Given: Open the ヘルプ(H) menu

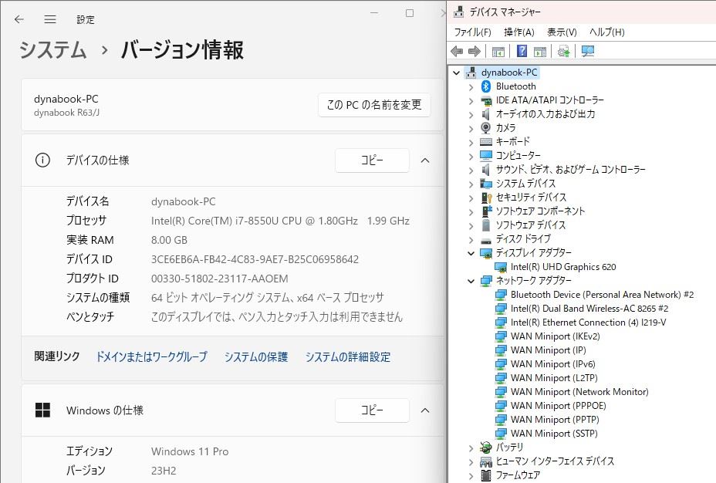Looking at the screenshot, I should click(x=607, y=32).
